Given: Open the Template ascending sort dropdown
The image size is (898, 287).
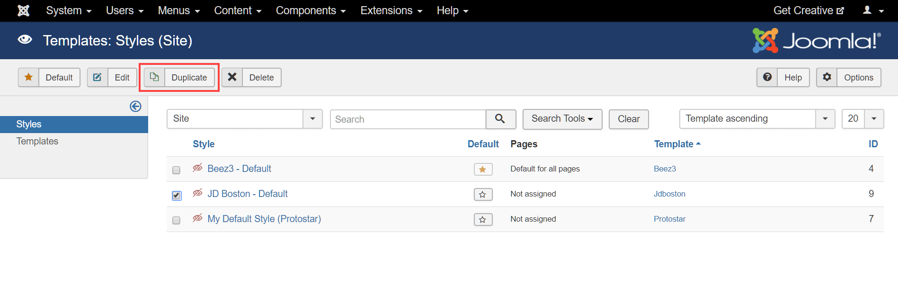Looking at the screenshot, I should pyautogui.click(x=757, y=119).
